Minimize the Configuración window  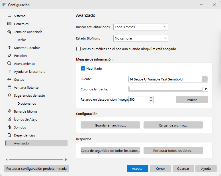[201, 5]
